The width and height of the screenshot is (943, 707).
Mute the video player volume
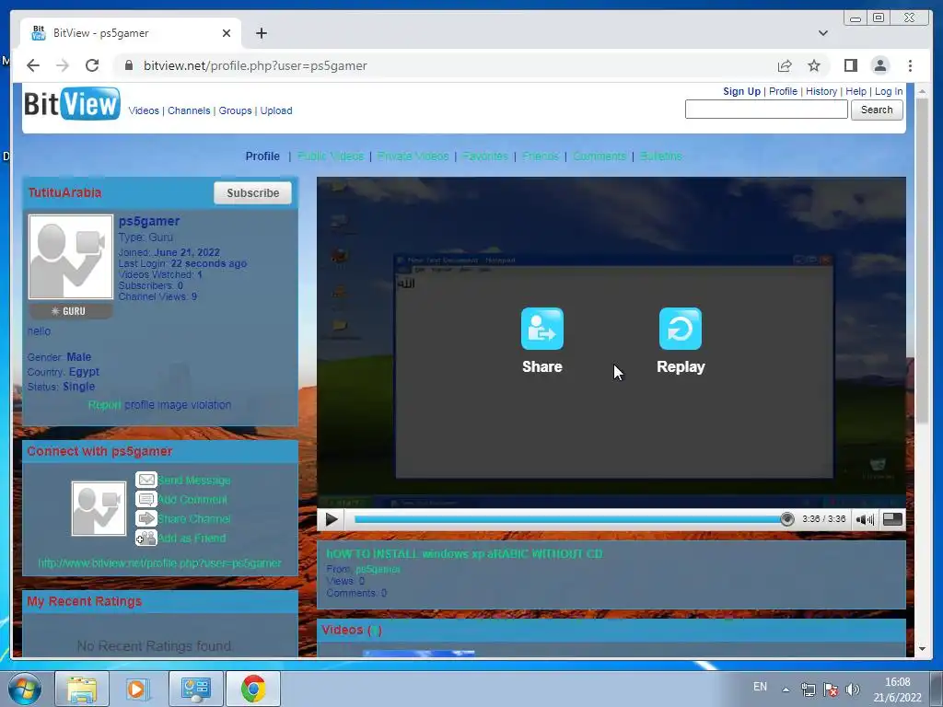point(865,519)
